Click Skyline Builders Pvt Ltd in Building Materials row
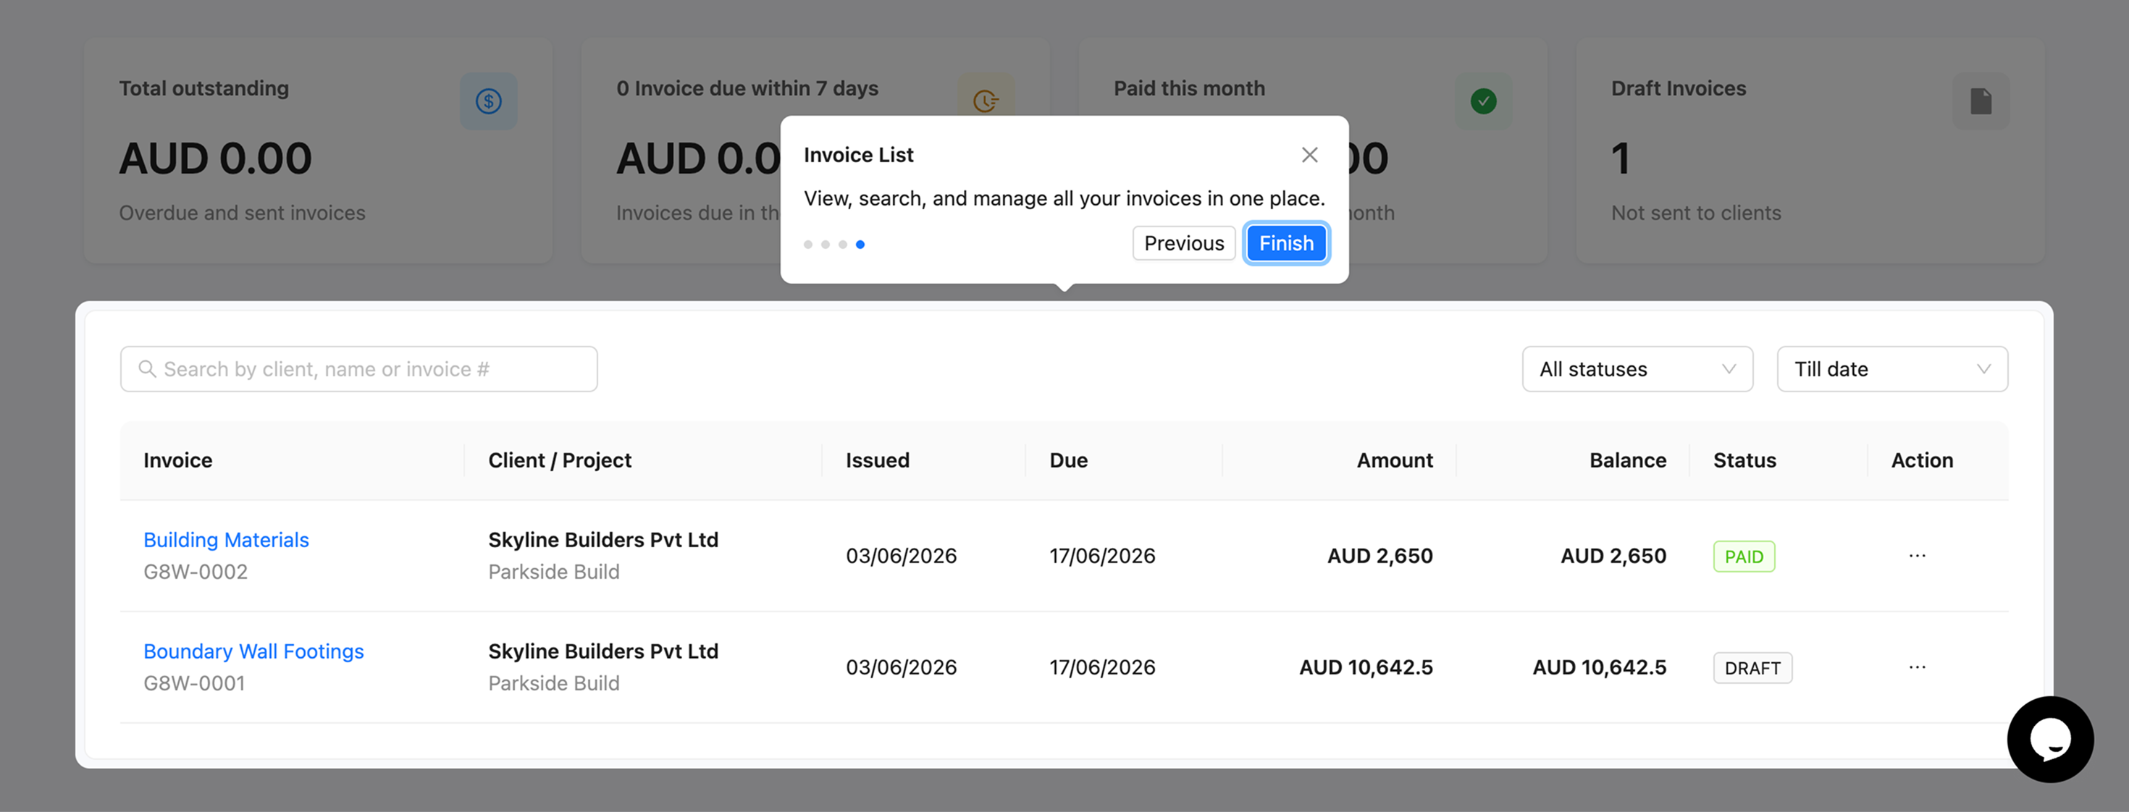Screen dimensions: 2129x812 pos(602,539)
